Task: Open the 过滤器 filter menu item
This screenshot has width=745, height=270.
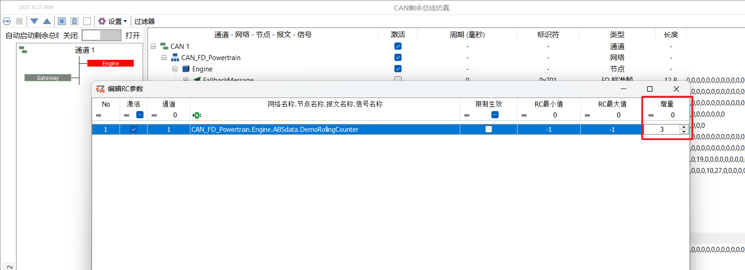Action: (x=144, y=21)
